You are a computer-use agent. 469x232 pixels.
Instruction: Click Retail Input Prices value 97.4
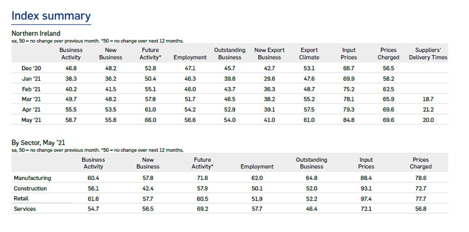tap(366, 199)
